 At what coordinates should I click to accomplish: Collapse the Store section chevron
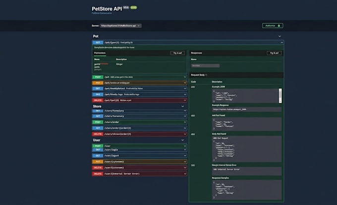click(182, 106)
